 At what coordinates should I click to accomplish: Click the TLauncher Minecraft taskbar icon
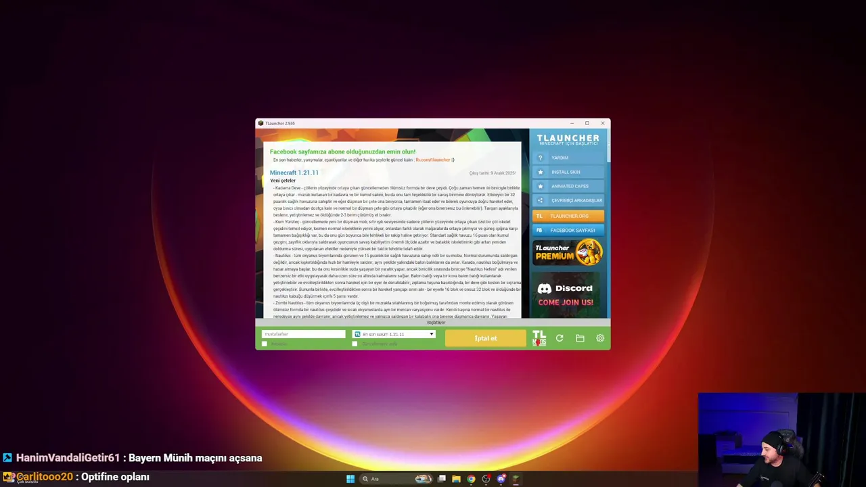tap(516, 479)
